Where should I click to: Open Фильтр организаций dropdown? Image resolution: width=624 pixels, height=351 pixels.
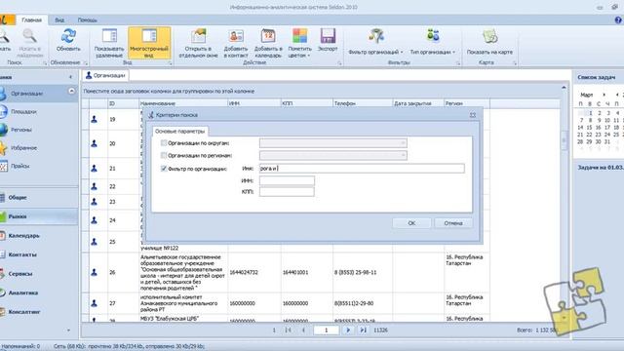point(375,42)
